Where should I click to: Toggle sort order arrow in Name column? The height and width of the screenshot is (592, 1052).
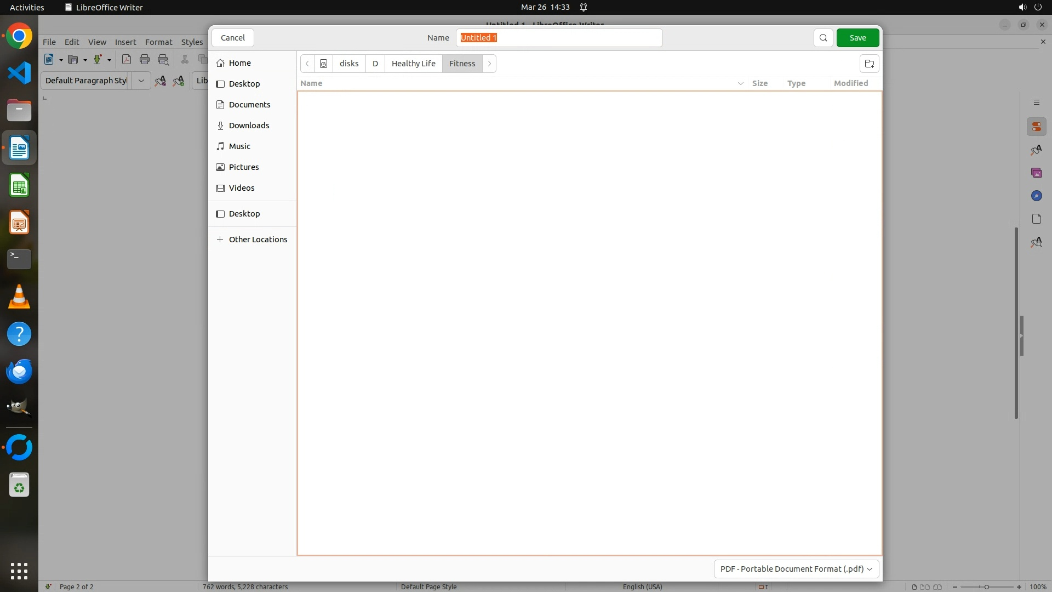740,83
